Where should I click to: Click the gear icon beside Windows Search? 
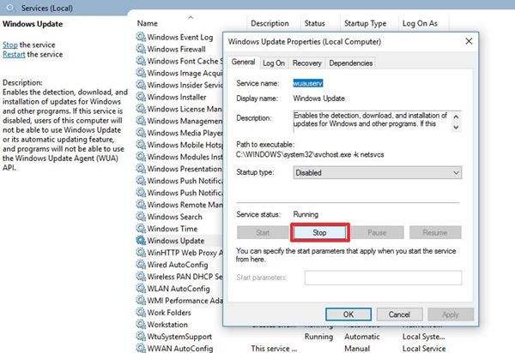(141, 217)
